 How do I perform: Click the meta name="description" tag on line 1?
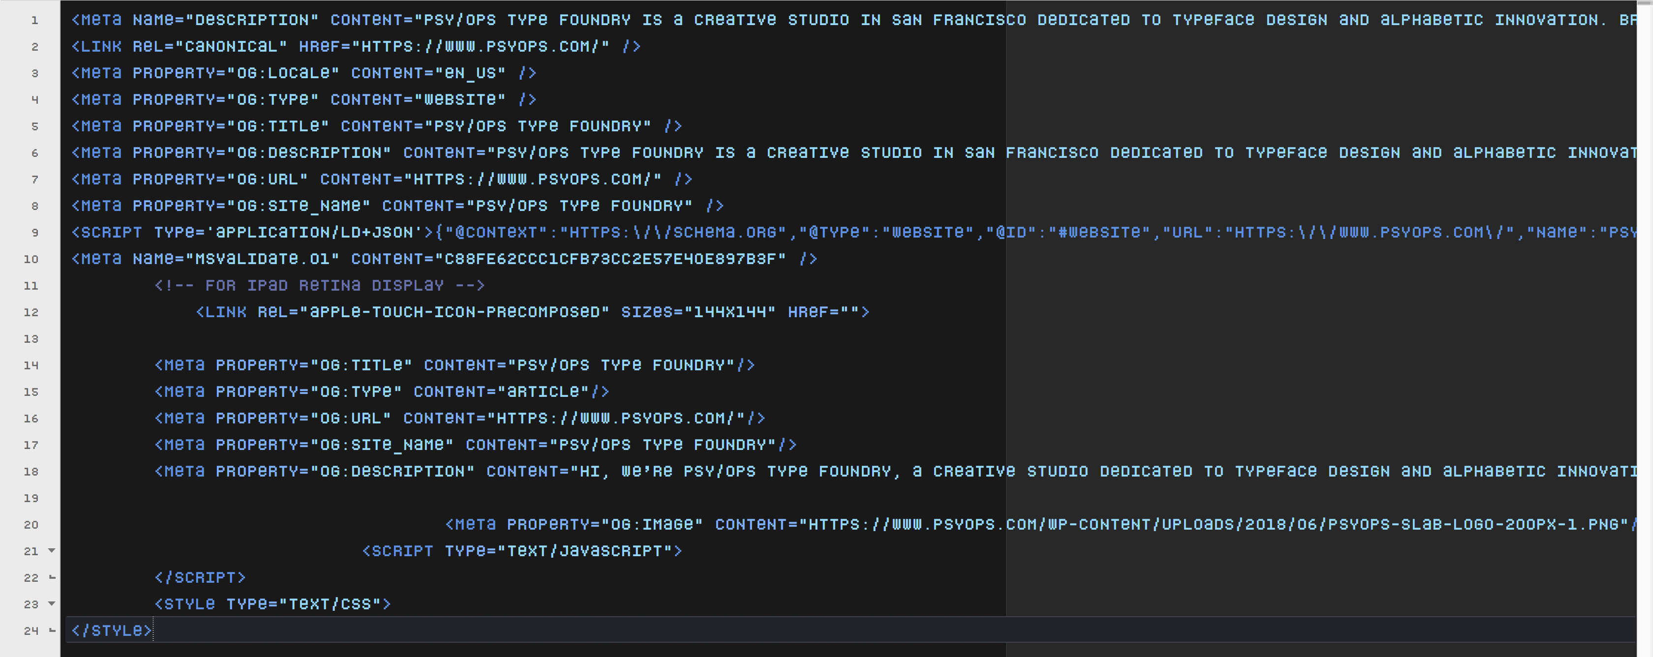click(854, 20)
